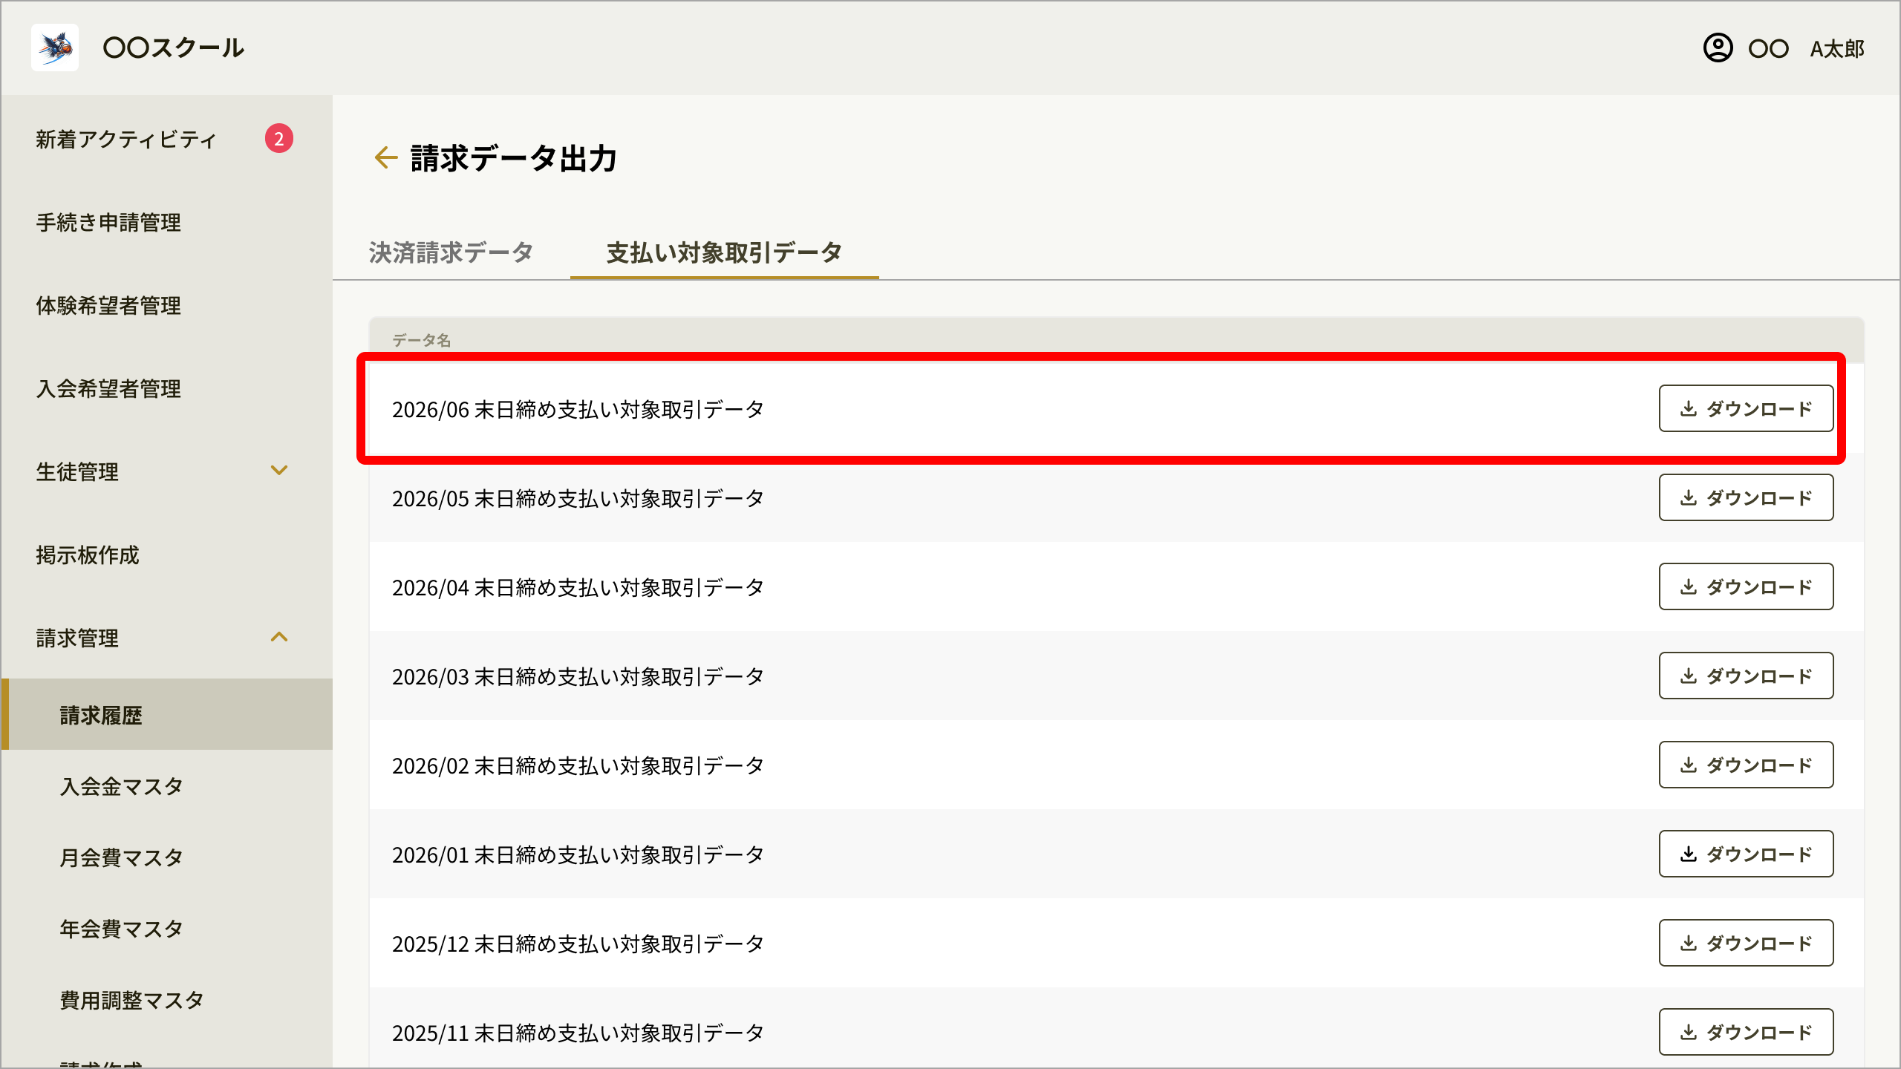Viewport: 1901px width, 1069px height.
Task: Click 2025/11 末日締め支払い対象取引データ row text
Action: 578,1033
